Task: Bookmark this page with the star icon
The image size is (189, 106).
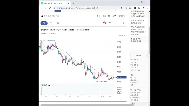Action: coord(130,8)
